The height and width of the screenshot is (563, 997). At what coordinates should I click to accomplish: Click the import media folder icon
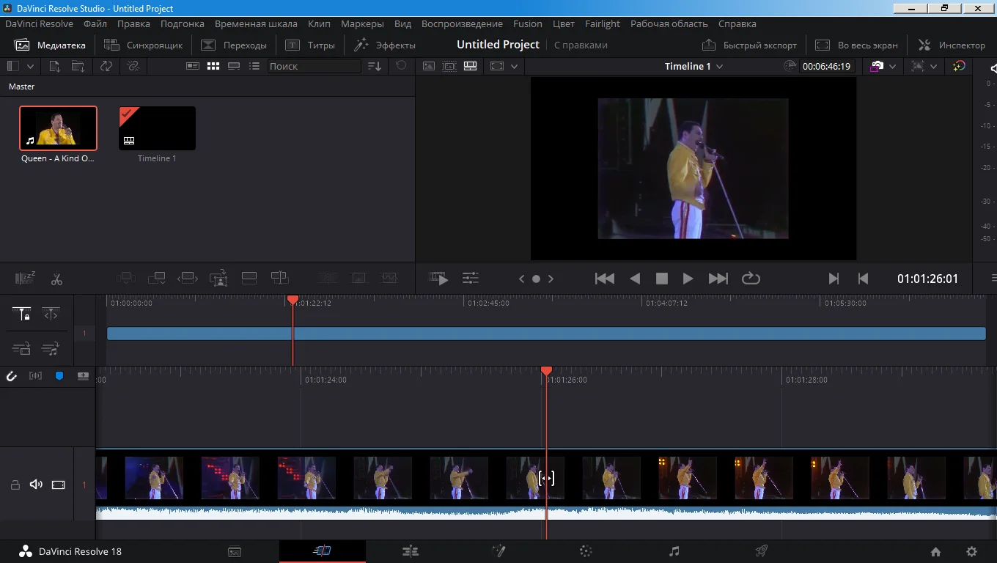78,66
